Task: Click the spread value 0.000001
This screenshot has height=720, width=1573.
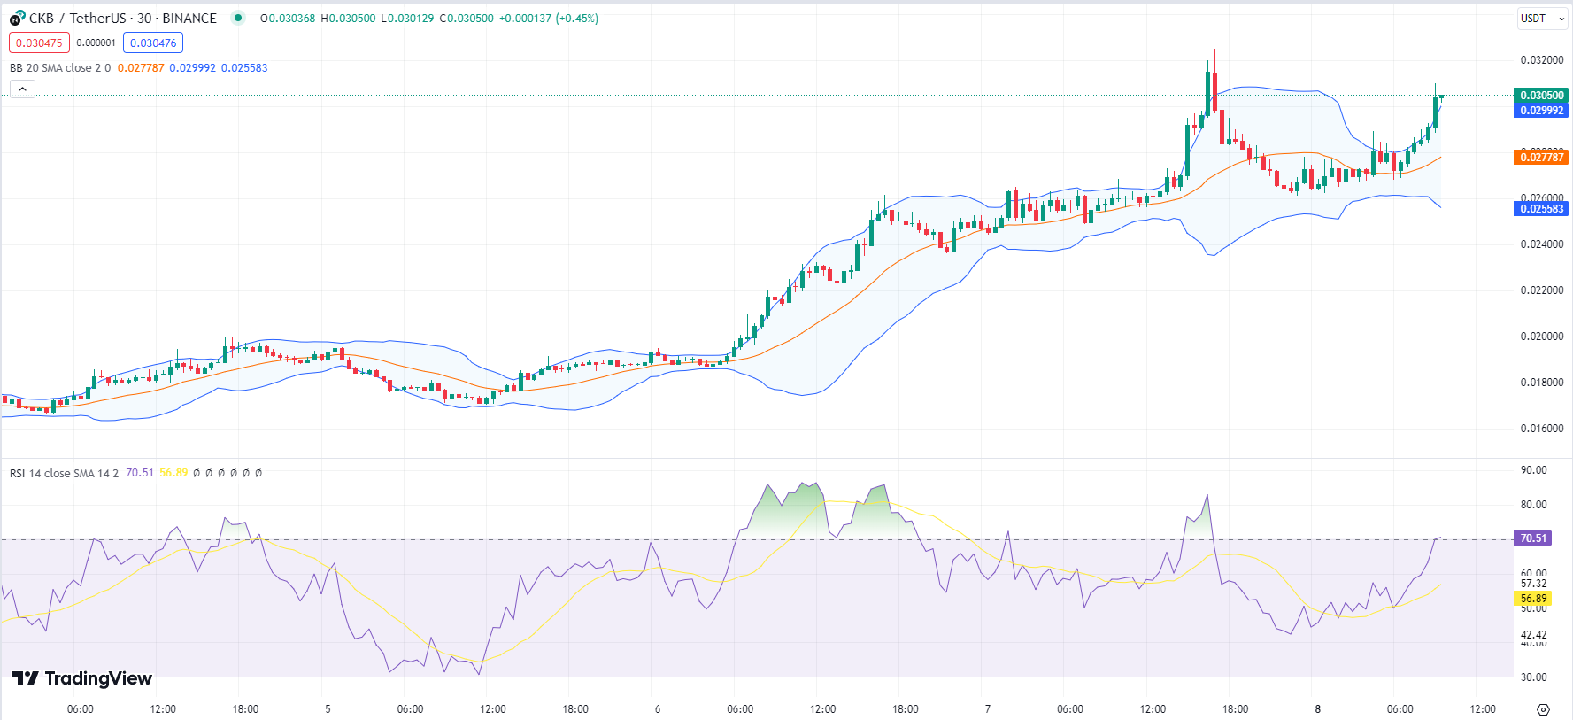Action: (96, 43)
